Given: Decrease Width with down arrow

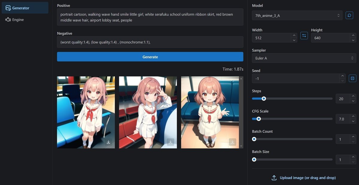Looking at the screenshot, I should tap(294, 40).
